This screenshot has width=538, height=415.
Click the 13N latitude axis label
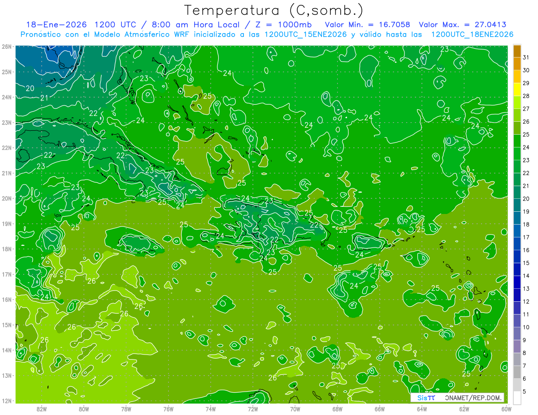[x=6, y=375]
